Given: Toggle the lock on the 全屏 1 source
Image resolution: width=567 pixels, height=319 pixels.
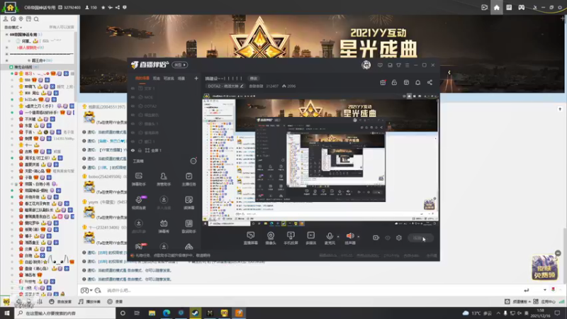Looking at the screenshot, I should pyautogui.click(x=140, y=150).
